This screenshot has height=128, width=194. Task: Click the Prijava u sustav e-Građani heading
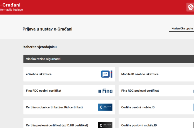pos(47,29)
